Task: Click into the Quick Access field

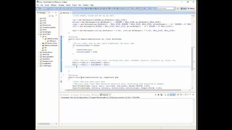Action: (165, 8)
